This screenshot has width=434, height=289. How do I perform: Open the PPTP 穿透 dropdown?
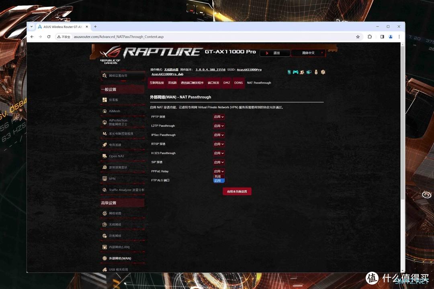tap(219, 117)
